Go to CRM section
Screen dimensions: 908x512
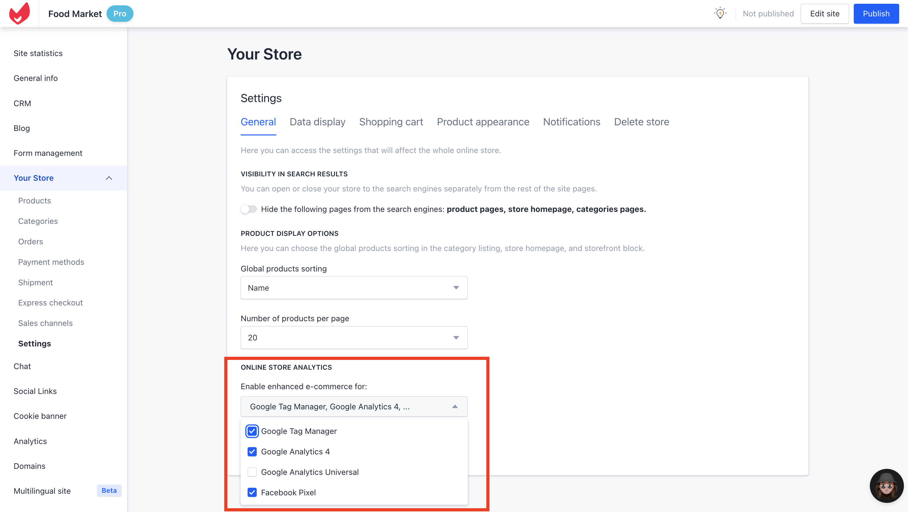pos(22,104)
